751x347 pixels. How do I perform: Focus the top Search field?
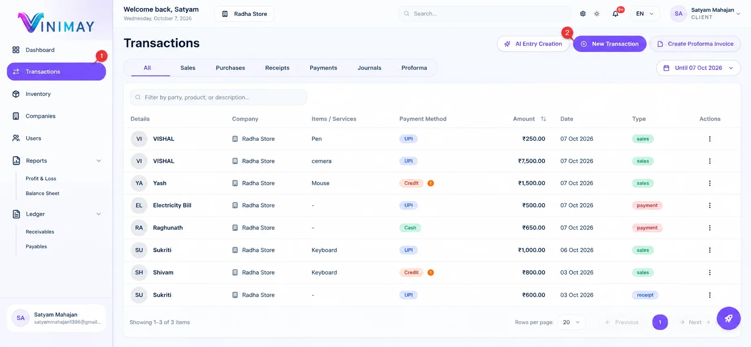(x=484, y=14)
